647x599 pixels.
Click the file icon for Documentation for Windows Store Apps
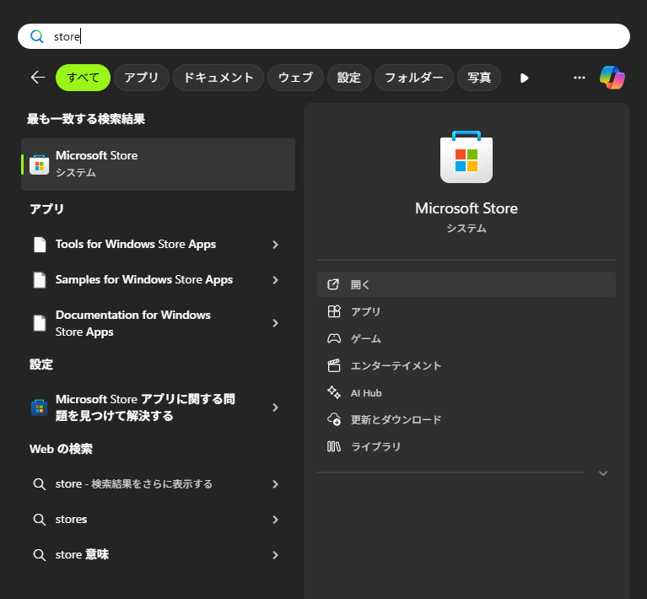40,323
